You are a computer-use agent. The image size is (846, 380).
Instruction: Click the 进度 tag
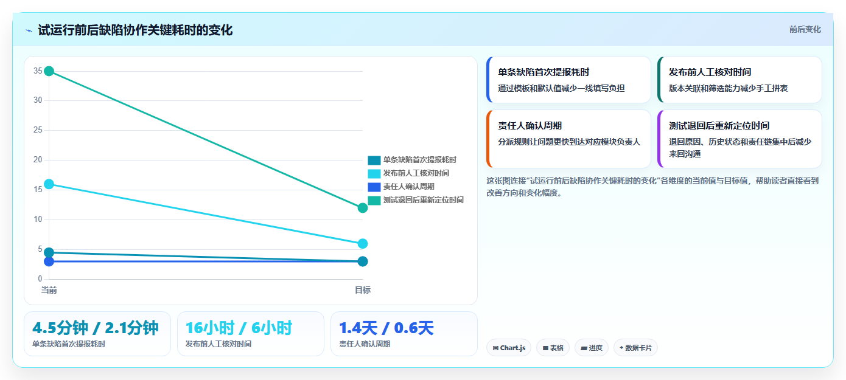[x=592, y=348]
